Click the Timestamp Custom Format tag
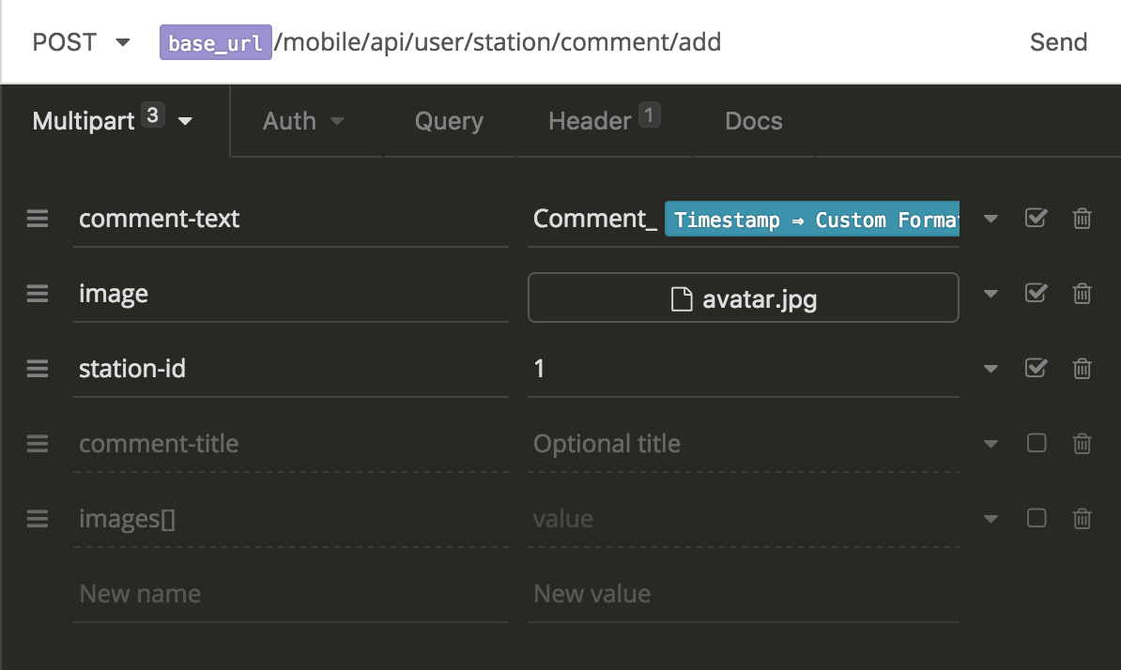This screenshot has height=670, width=1121. coord(812,220)
